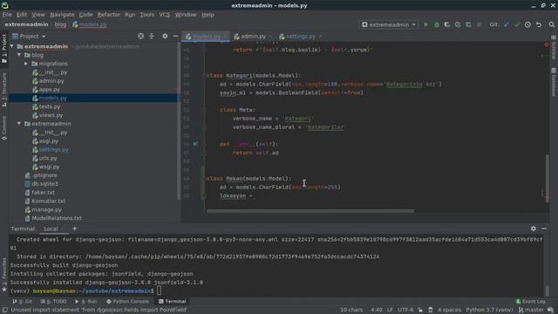558x314 pixels.
Task: Open the Python Console tool window
Action: pos(128,301)
